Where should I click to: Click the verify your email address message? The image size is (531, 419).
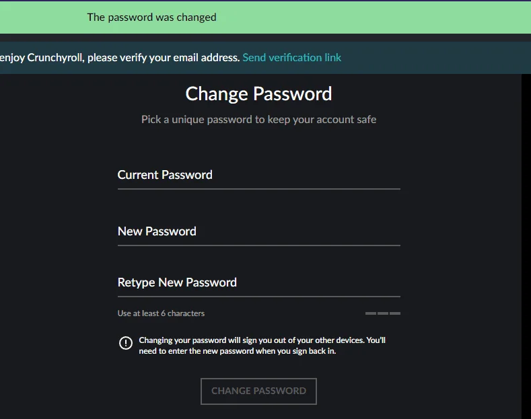click(120, 58)
